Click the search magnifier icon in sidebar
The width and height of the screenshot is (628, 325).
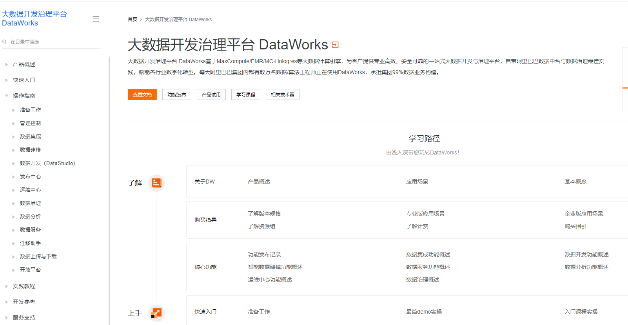pyautogui.click(x=4, y=42)
